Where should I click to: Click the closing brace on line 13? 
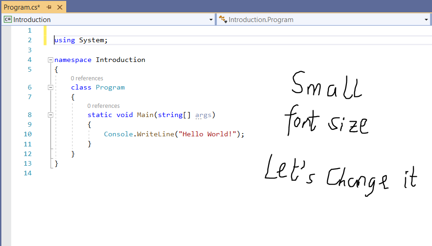(56, 163)
